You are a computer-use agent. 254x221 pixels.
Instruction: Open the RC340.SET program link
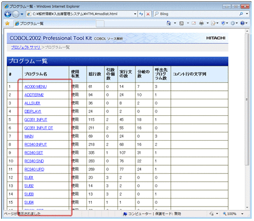coord(34,153)
